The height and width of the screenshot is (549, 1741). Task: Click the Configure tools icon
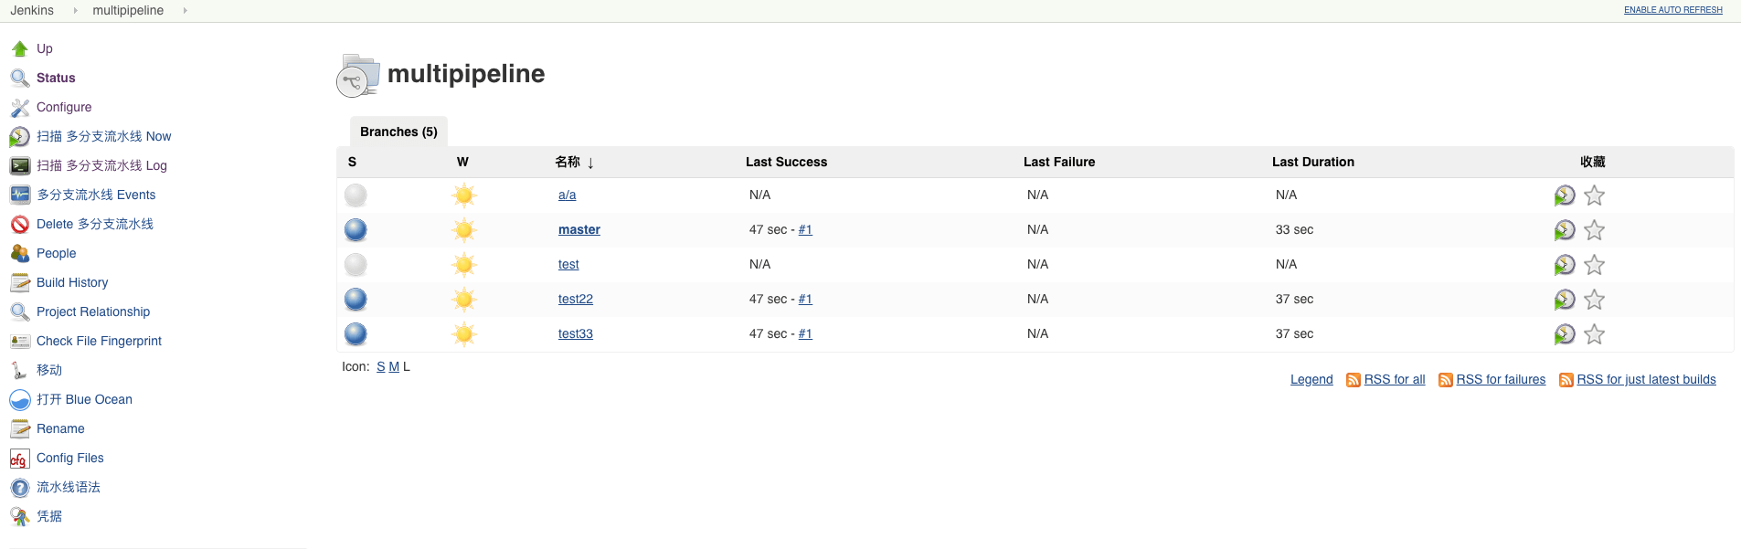point(20,108)
